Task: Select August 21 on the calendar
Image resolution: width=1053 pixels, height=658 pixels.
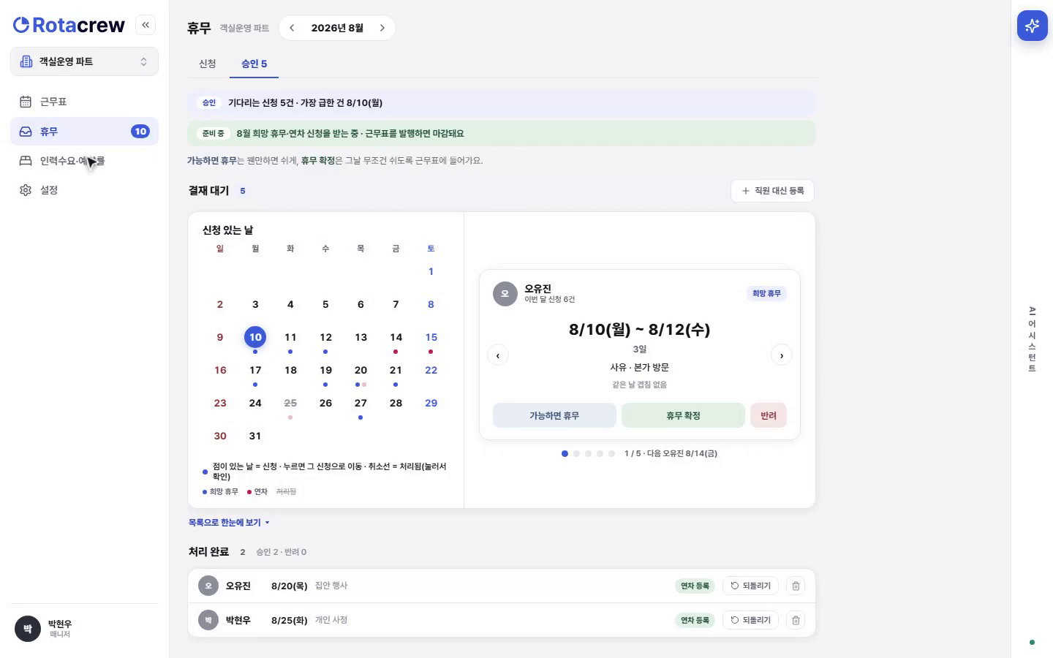Action: [396, 370]
